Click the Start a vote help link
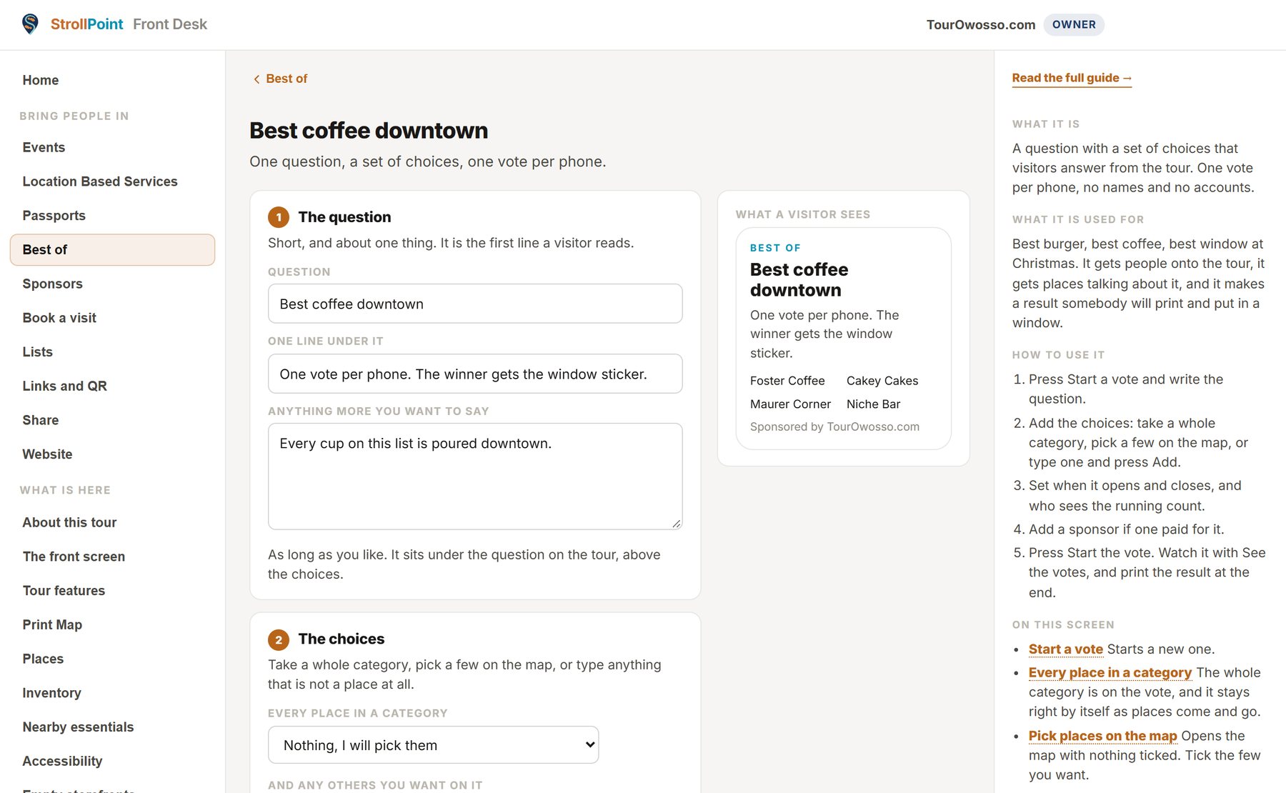This screenshot has height=793, width=1286. click(1065, 649)
